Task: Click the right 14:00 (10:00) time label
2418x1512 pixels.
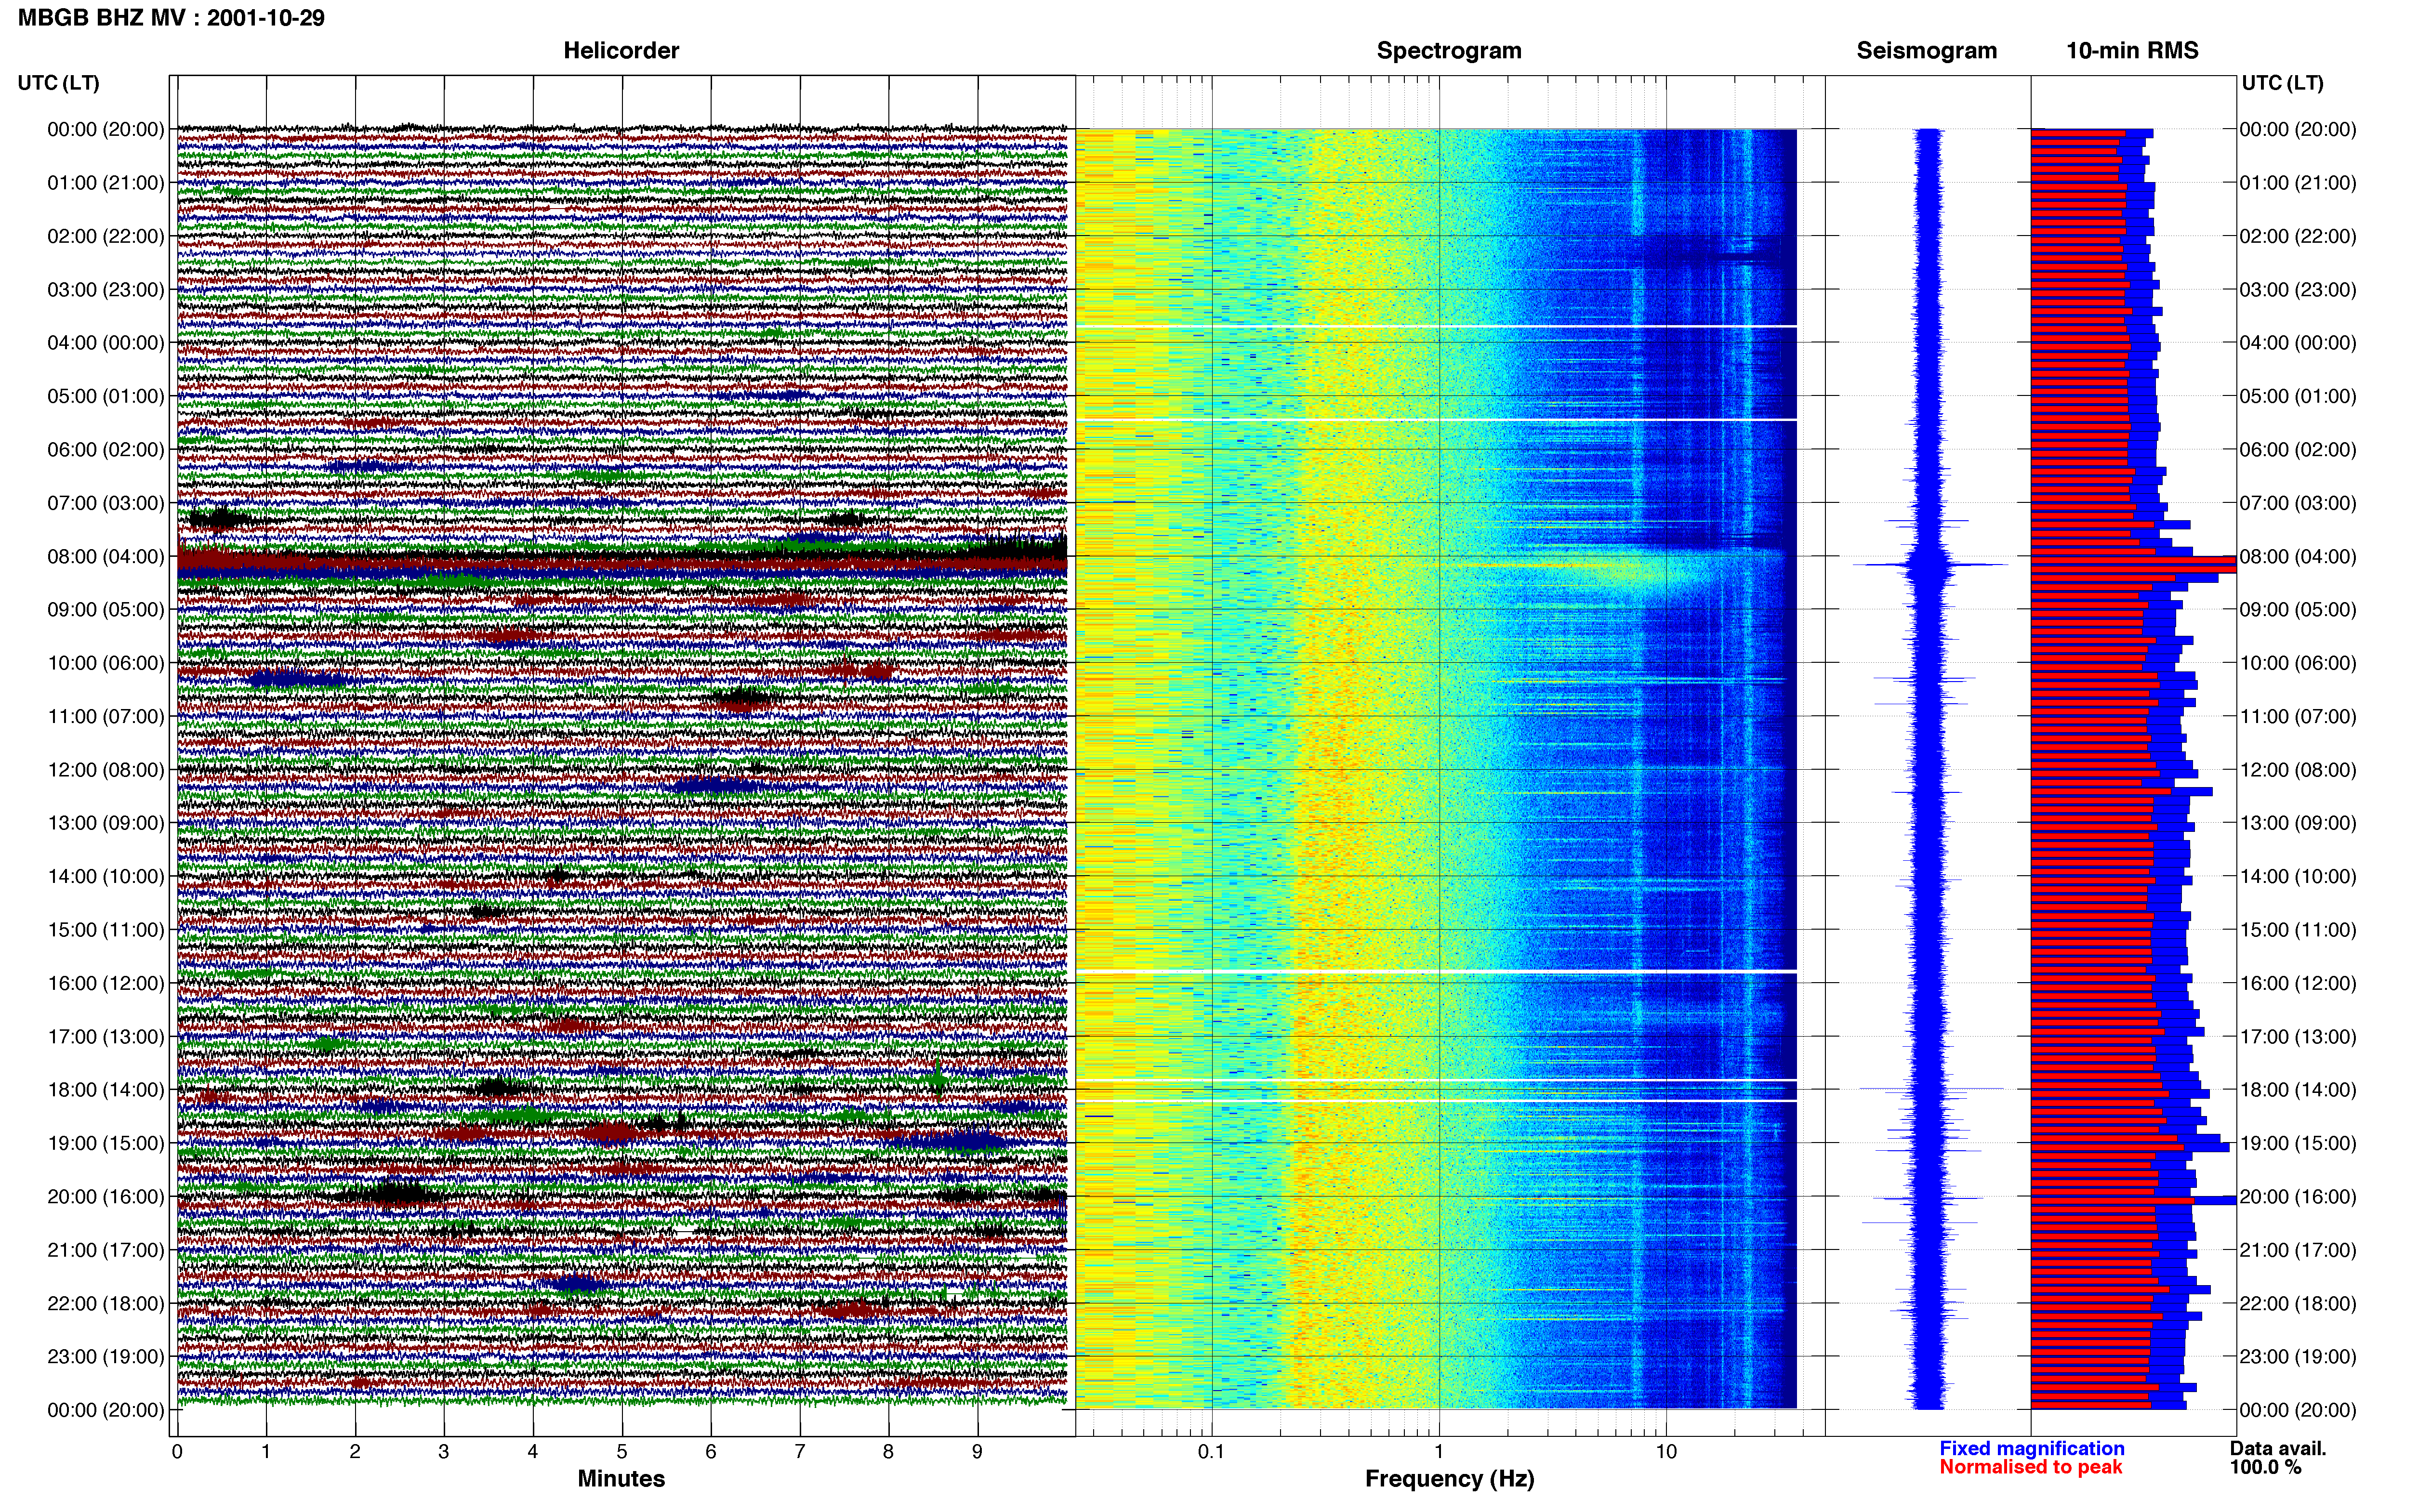Action: (x=2298, y=877)
